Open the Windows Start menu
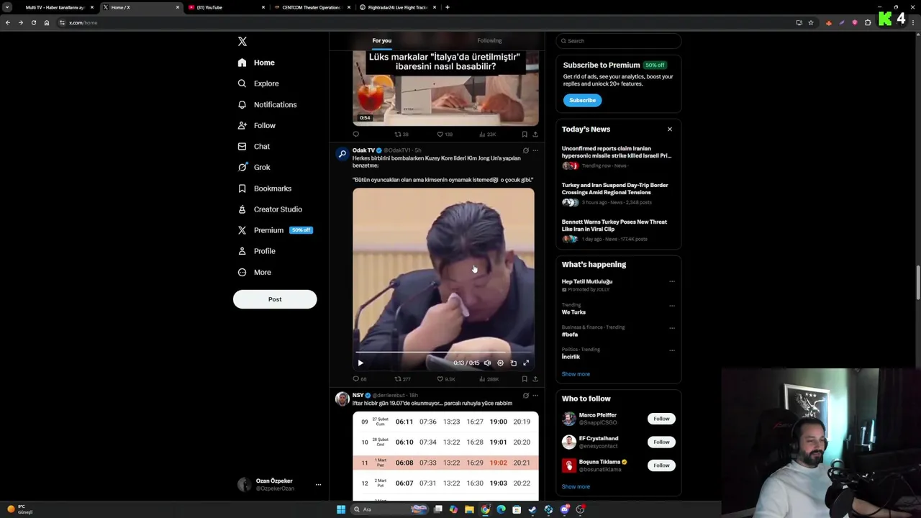 point(341,509)
